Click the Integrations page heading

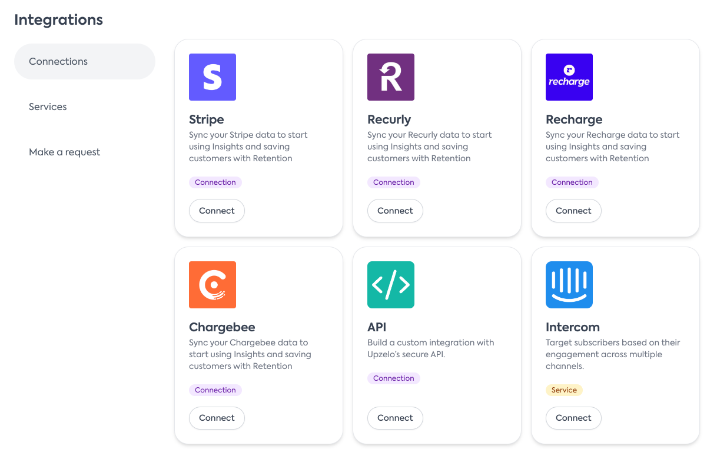click(x=58, y=20)
